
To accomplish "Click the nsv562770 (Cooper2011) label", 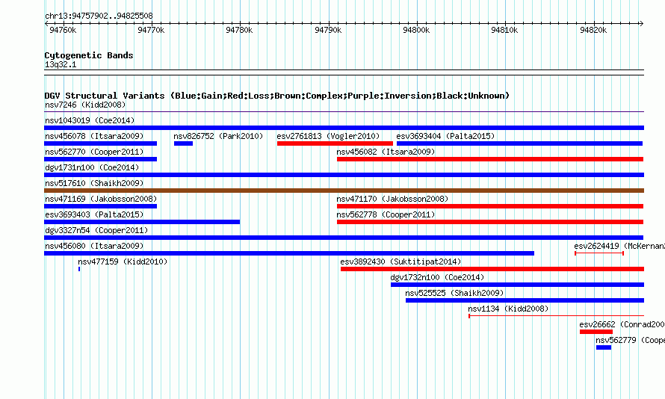I will click(94, 152).
